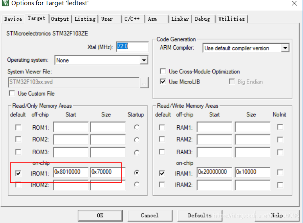The height and width of the screenshot is (223, 303).
Task: Click the System Viewer File browse button
Action: tap(144, 83)
